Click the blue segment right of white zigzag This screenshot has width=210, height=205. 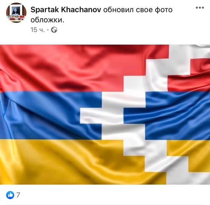[x=178, y=116]
